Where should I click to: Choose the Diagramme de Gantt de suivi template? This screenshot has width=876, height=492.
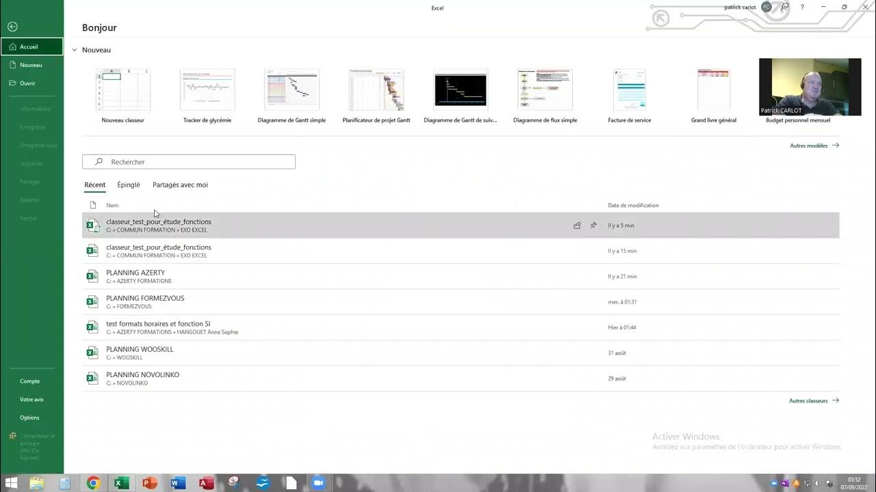point(461,96)
